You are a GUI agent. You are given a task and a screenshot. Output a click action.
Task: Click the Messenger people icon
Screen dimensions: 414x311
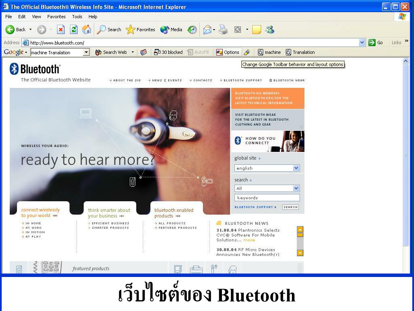coord(270,30)
